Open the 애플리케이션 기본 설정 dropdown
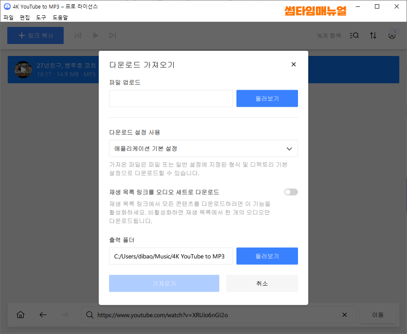Screen dimensions: 407x334 point(203,149)
